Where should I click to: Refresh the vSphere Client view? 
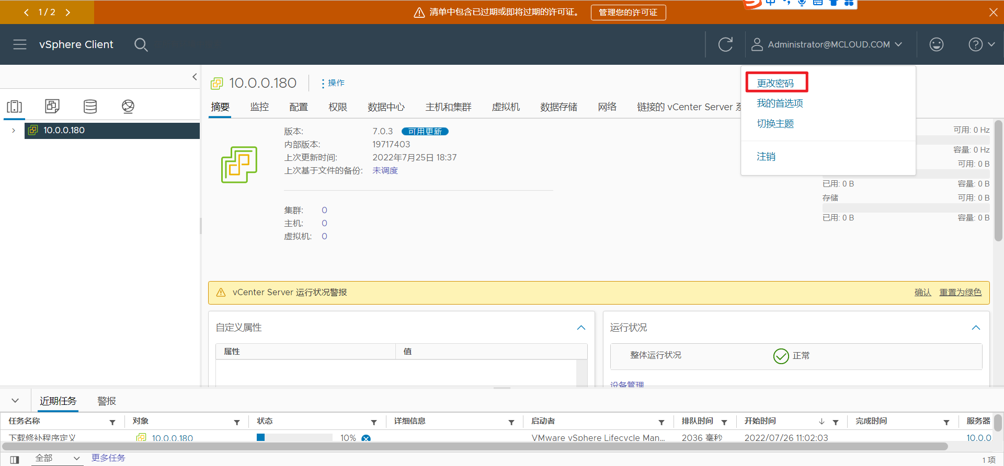point(725,44)
